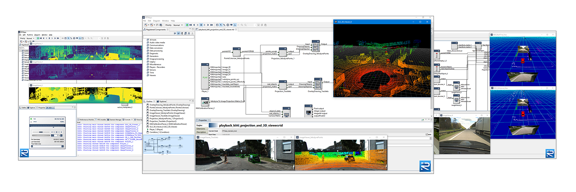Screen dimensions: 576x192
Task: Click Projection_VelodynePoints_1 component block
Action: pos(283,51)
